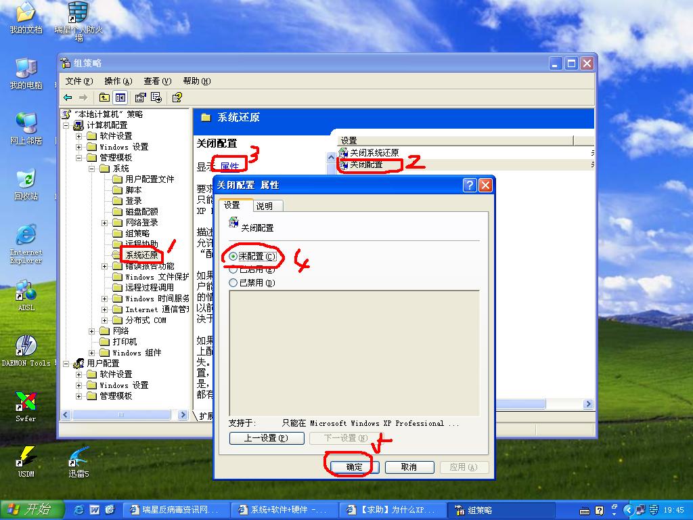Collapse the 系统 tree node

[x=91, y=169]
